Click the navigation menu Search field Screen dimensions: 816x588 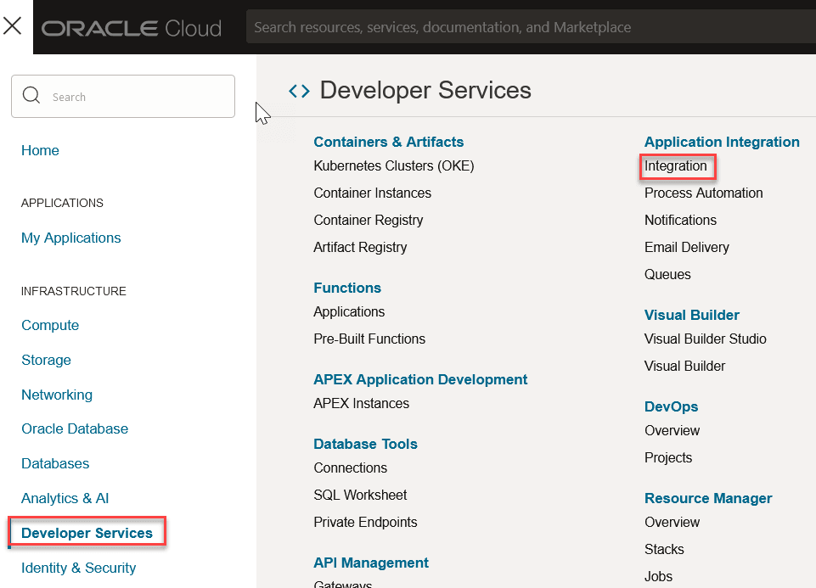[x=136, y=97]
